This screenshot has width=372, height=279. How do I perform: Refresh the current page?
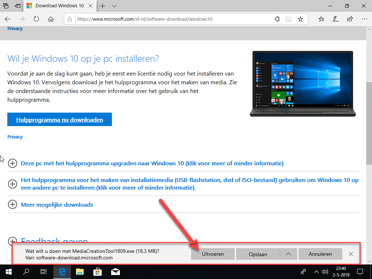tap(36, 19)
